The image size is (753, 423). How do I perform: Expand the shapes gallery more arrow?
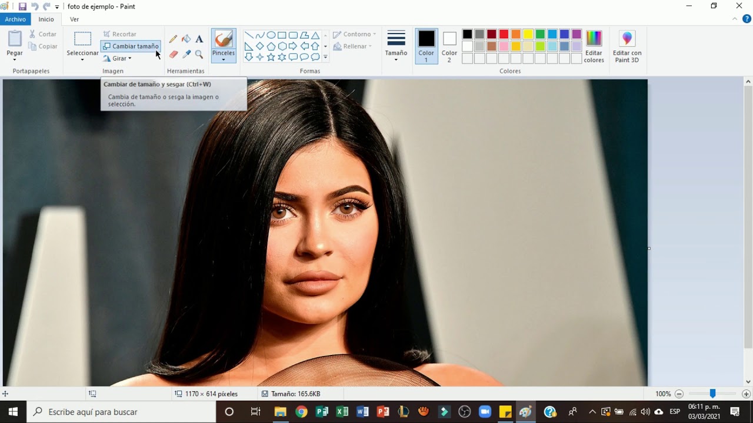point(325,58)
